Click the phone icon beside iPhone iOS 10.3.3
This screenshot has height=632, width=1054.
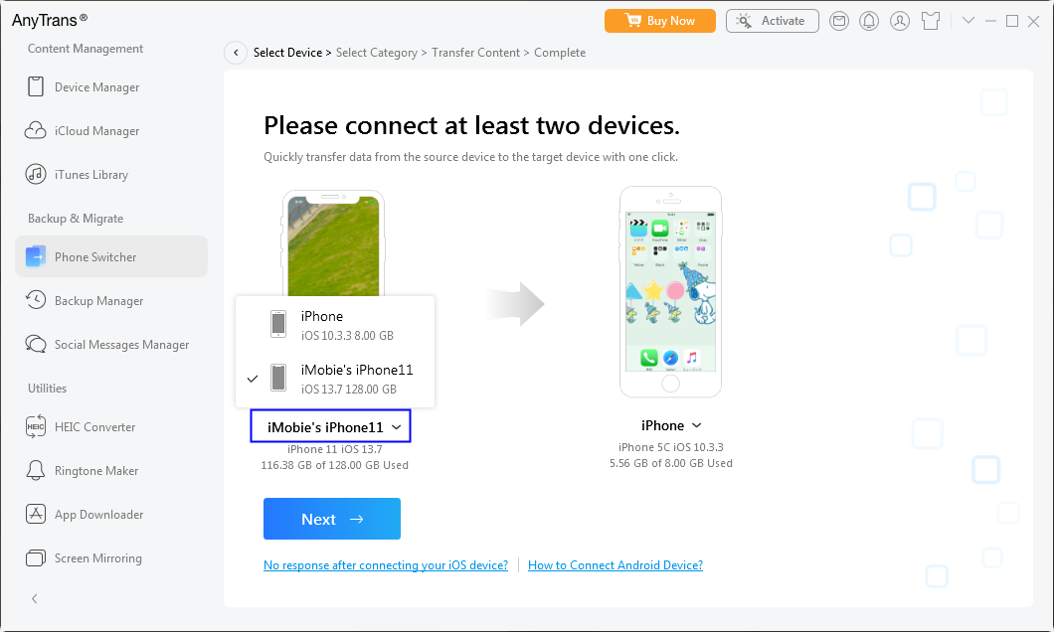coord(278,324)
